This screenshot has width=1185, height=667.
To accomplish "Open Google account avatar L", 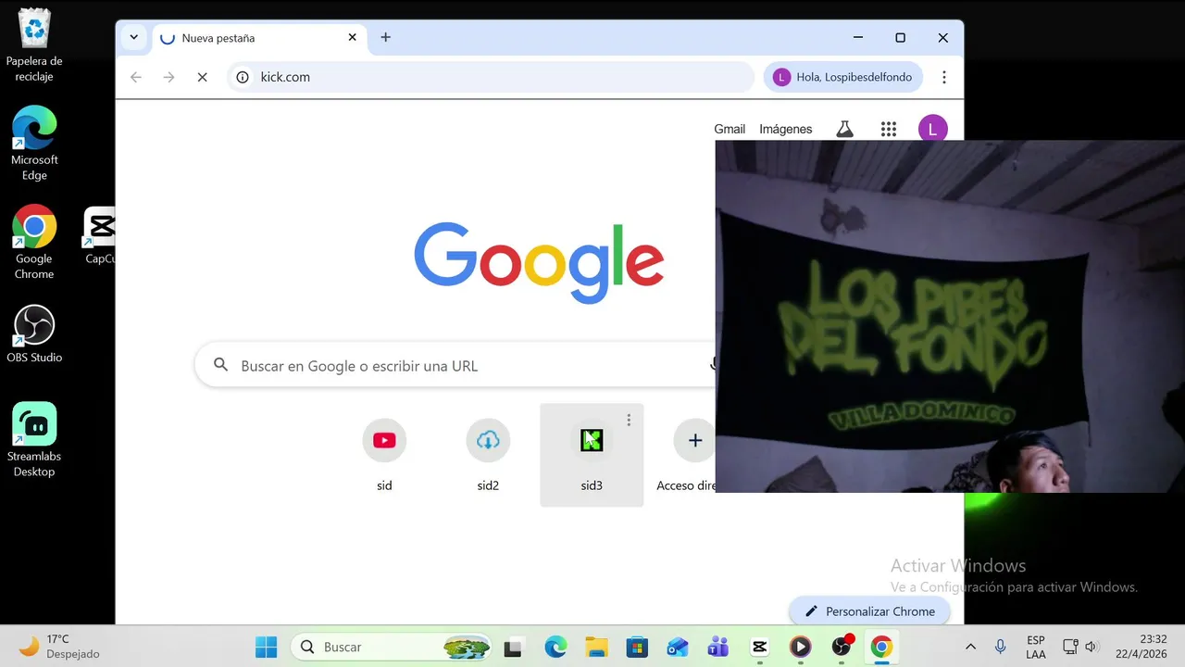I will 932,130.
